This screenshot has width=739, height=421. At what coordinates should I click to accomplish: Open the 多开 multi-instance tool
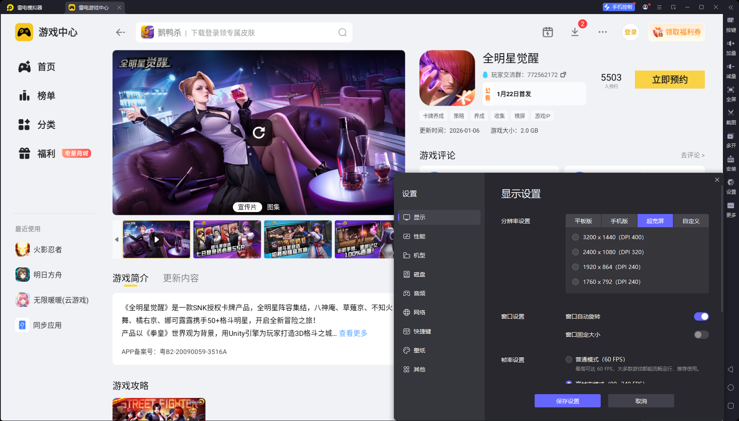tap(731, 140)
